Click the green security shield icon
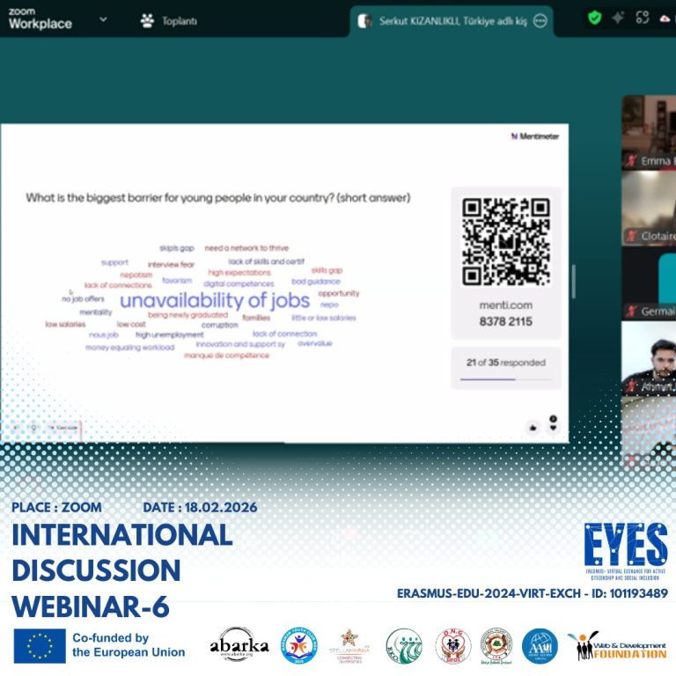 tap(595, 18)
